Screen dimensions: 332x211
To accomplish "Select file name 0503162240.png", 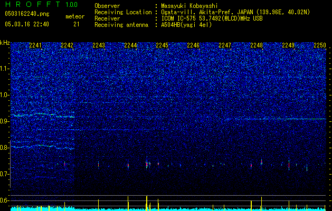I will point(27,14).
